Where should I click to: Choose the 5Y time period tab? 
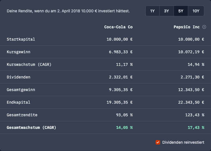181,11
